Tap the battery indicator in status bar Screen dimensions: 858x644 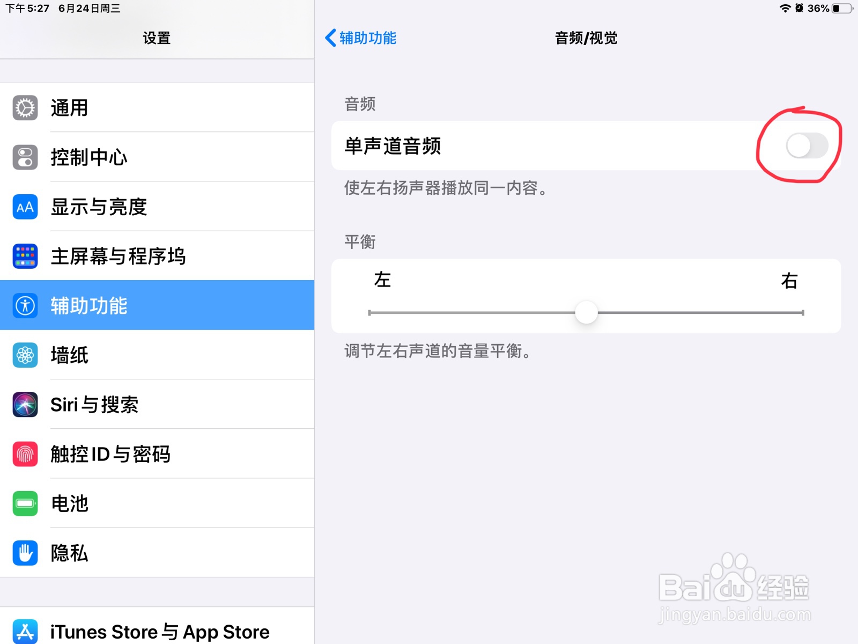point(842,9)
